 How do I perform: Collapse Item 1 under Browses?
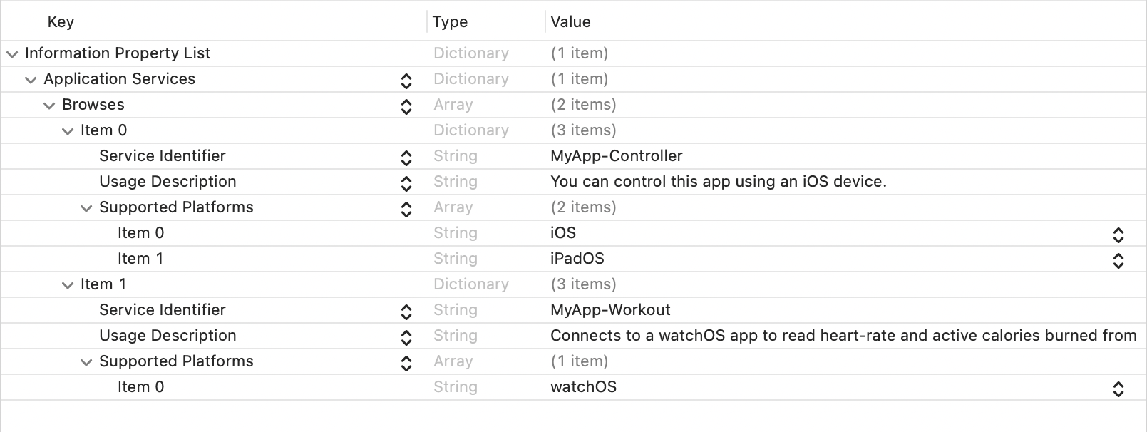tap(67, 284)
